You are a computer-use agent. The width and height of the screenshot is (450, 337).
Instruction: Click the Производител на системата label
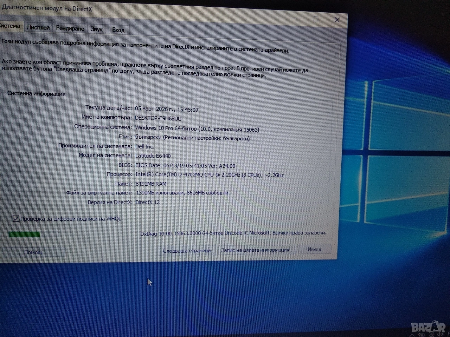96,146
